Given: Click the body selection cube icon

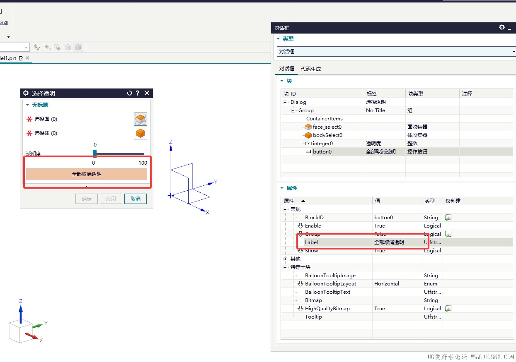Looking at the screenshot, I should [141, 133].
